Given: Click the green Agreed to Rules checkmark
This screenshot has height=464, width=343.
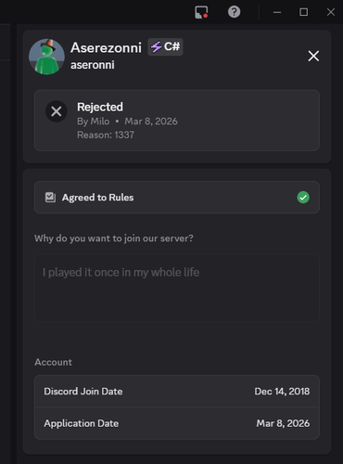Looking at the screenshot, I should coord(303,198).
